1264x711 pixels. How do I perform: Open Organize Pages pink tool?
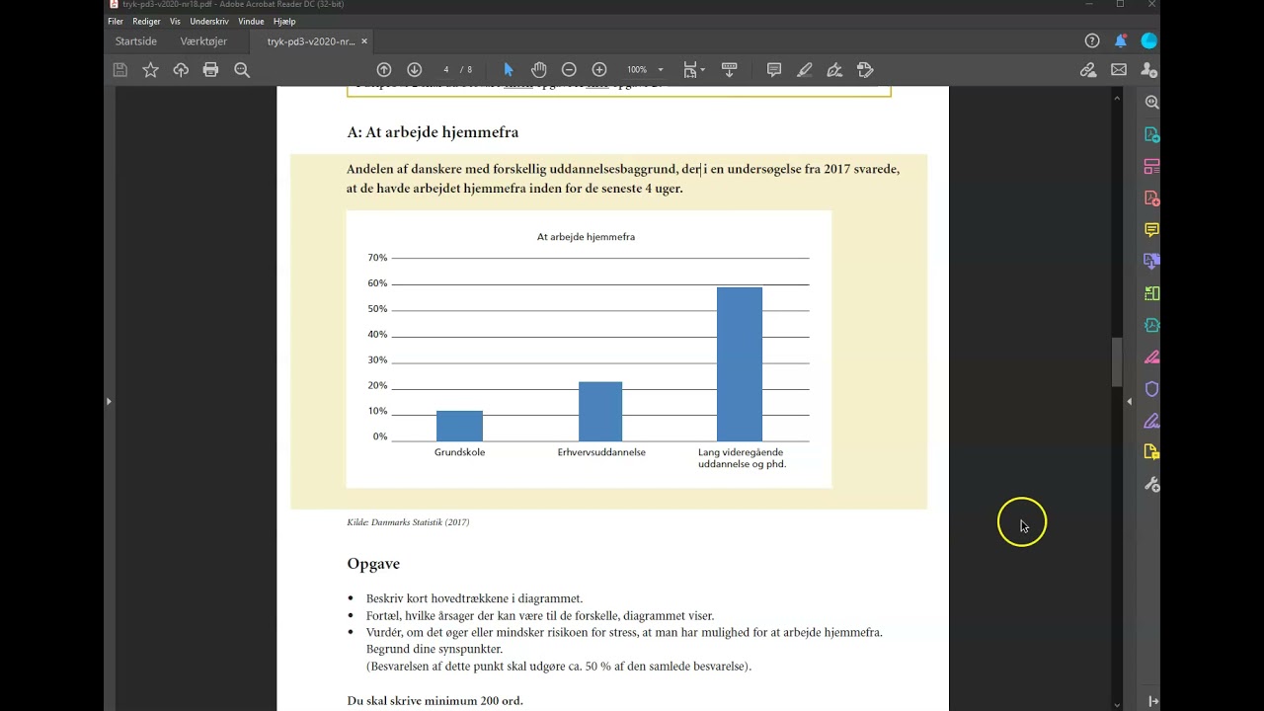tap(1151, 166)
